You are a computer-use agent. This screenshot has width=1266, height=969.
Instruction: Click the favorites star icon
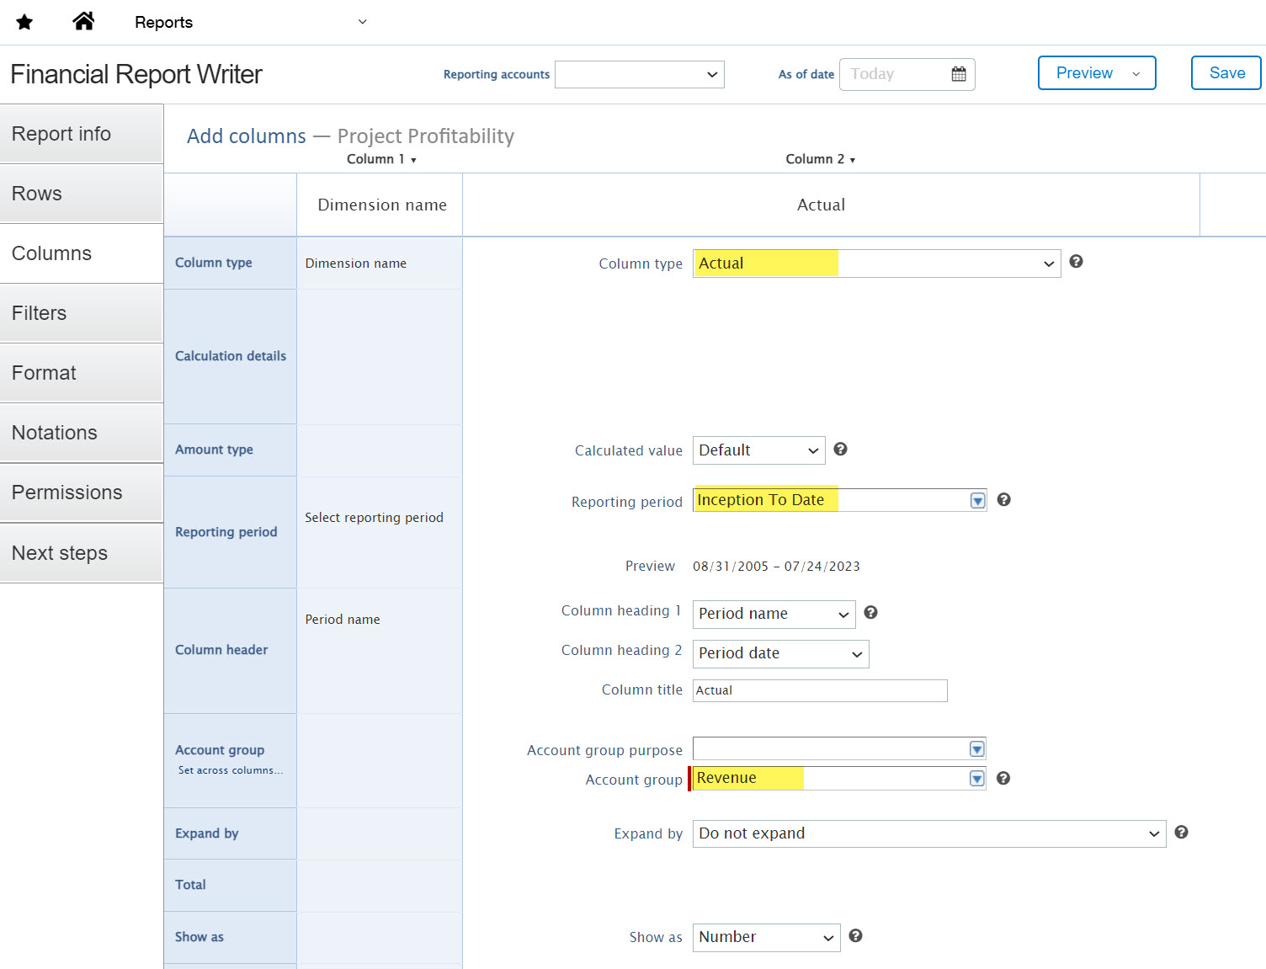pyautogui.click(x=24, y=22)
